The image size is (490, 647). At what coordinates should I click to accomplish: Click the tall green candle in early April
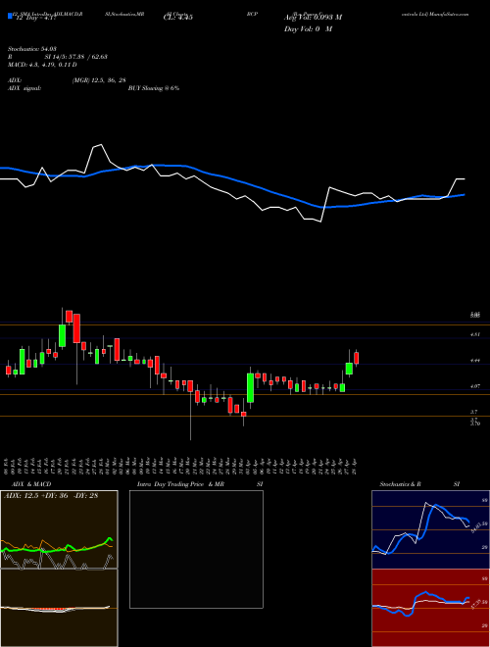250,387
